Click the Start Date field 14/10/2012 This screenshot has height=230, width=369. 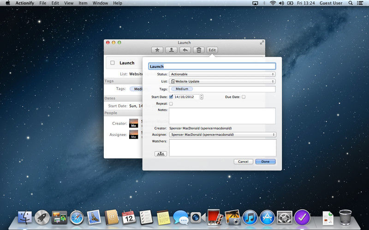point(186,97)
